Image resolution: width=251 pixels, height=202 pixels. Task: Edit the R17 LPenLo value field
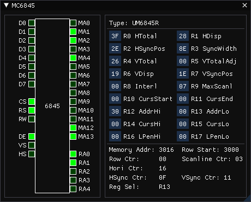[x=183, y=136]
